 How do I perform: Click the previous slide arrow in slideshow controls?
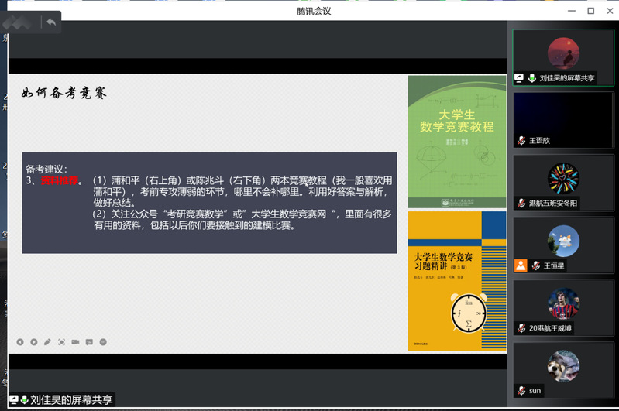coord(20,342)
